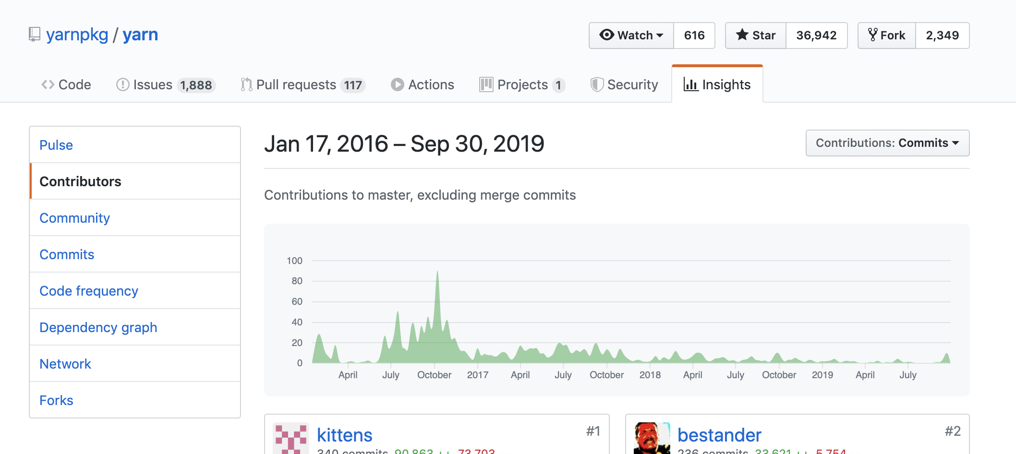1016x454 pixels.
Task: Click the Actions play icon
Action: 397,85
